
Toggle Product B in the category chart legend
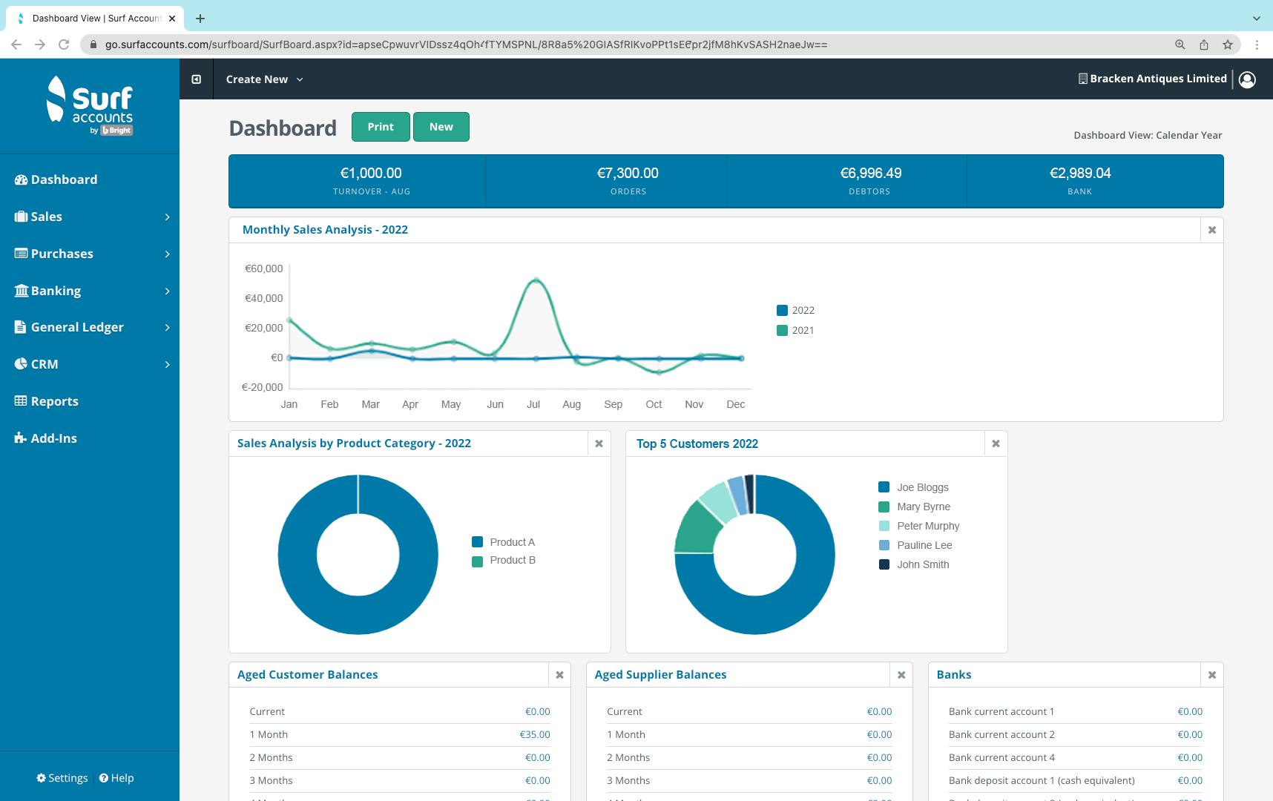click(505, 560)
